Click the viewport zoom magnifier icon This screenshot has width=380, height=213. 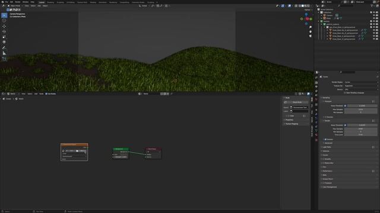pos(311,27)
